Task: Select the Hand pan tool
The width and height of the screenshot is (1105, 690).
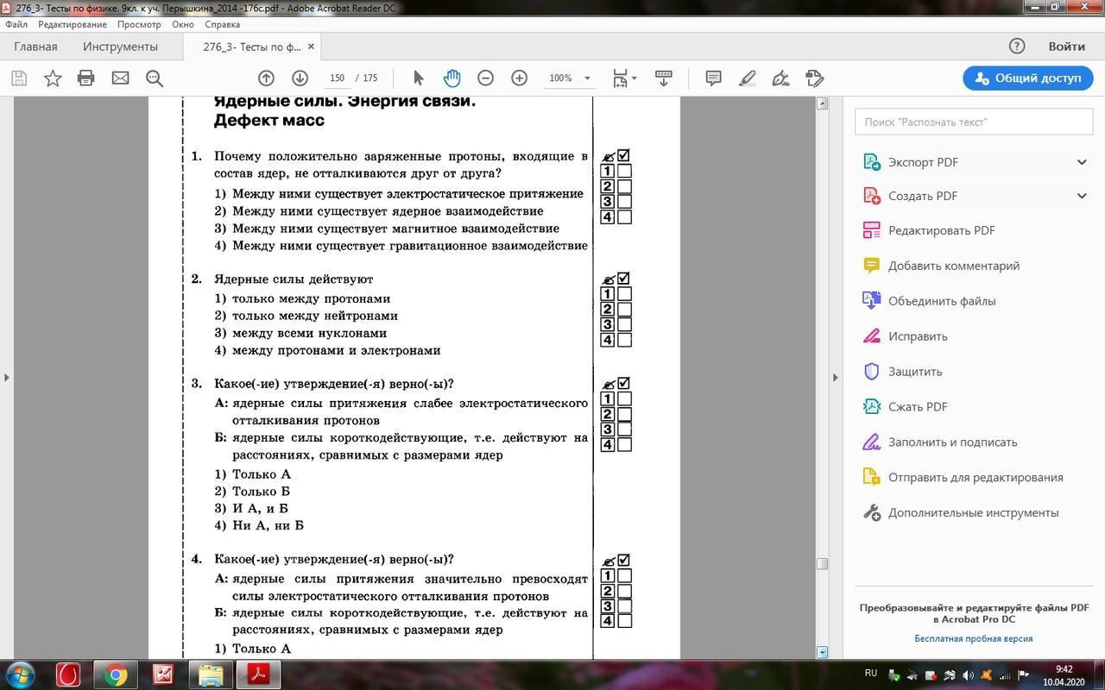Action: (x=451, y=78)
